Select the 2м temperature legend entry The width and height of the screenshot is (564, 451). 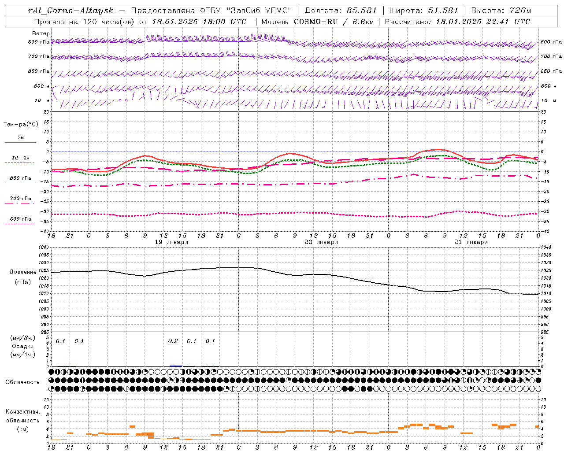pos(21,138)
